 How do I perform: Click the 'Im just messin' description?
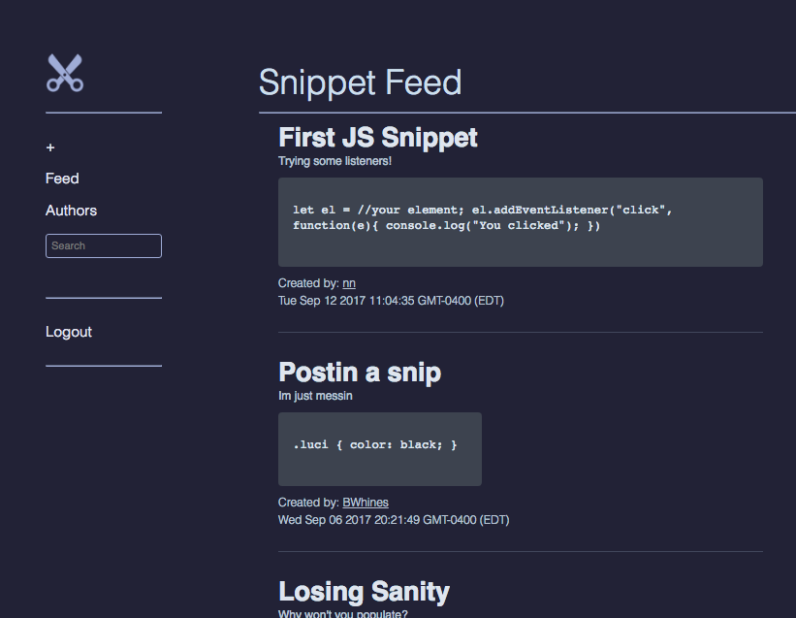(x=315, y=396)
